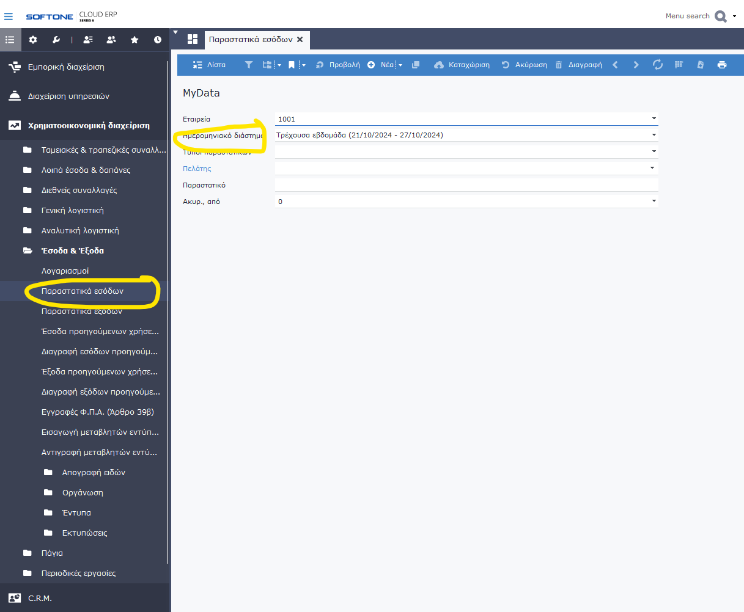Toggle the hamburger menu at top left
Screen dimensions: 744x612
9,16
